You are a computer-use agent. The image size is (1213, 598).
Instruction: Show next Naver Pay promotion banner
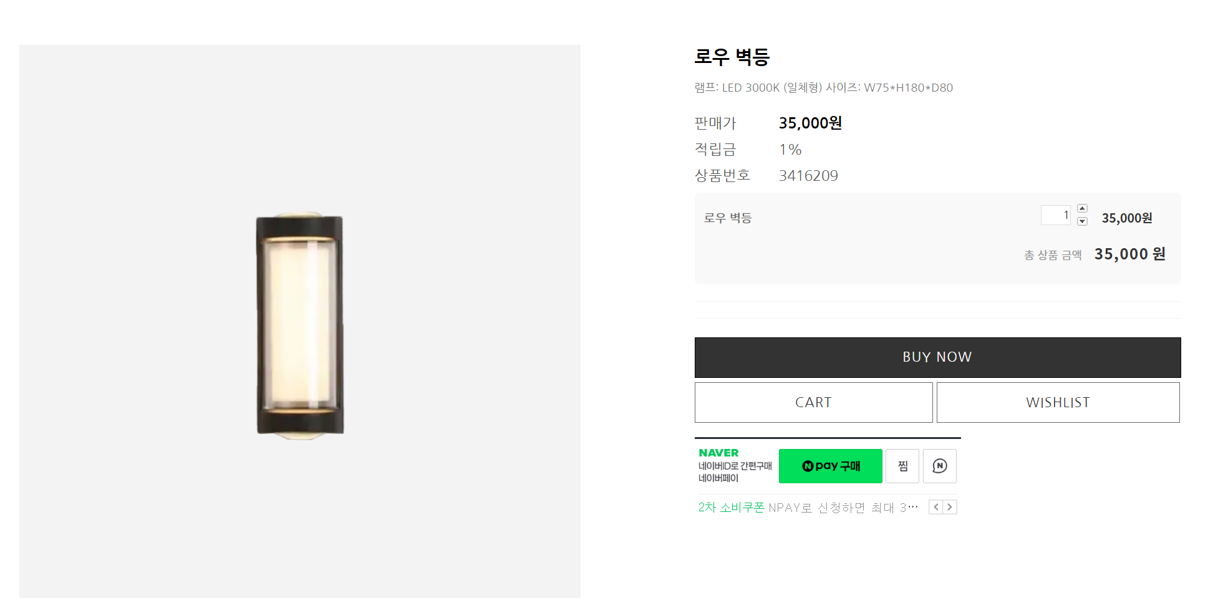[x=950, y=507]
